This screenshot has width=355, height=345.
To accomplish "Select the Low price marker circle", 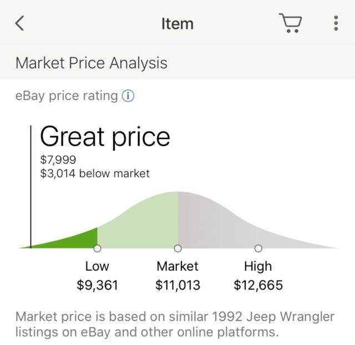I will (x=97, y=248).
